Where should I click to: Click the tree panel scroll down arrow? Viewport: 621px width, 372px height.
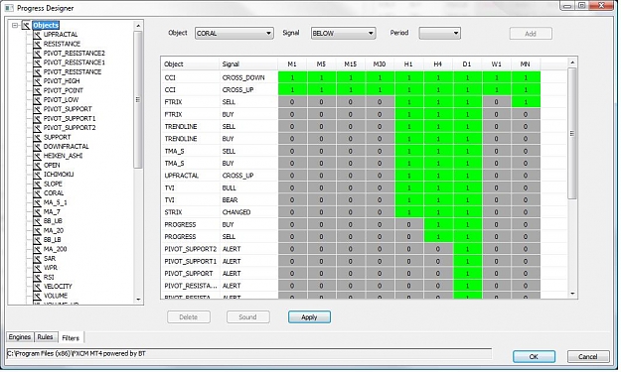tap(138, 300)
